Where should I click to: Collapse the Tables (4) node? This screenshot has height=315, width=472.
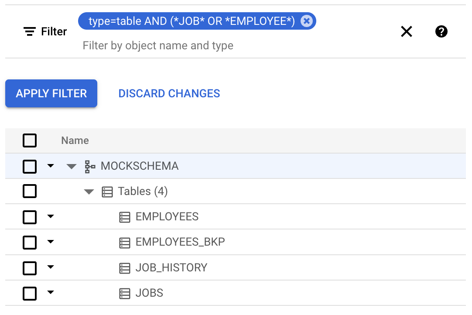point(89,191)
